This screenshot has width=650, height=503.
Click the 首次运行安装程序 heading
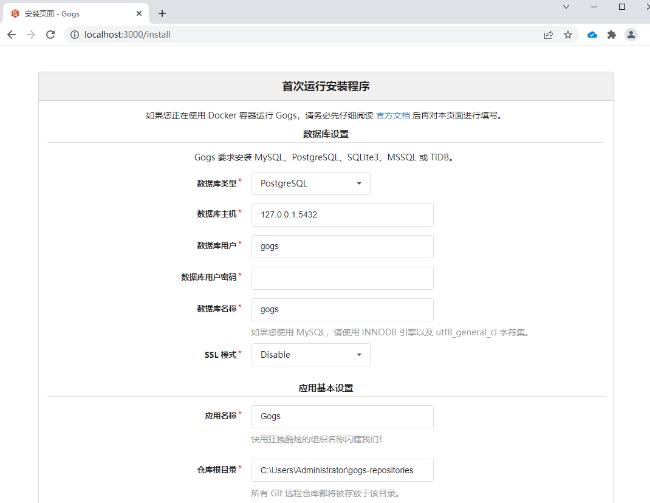point(326,86)
